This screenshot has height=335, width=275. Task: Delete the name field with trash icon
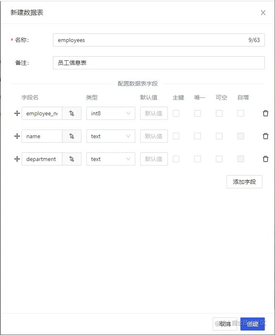266,136
